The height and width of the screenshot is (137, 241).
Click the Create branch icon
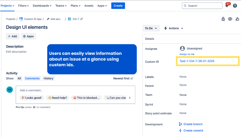point(181,124)
